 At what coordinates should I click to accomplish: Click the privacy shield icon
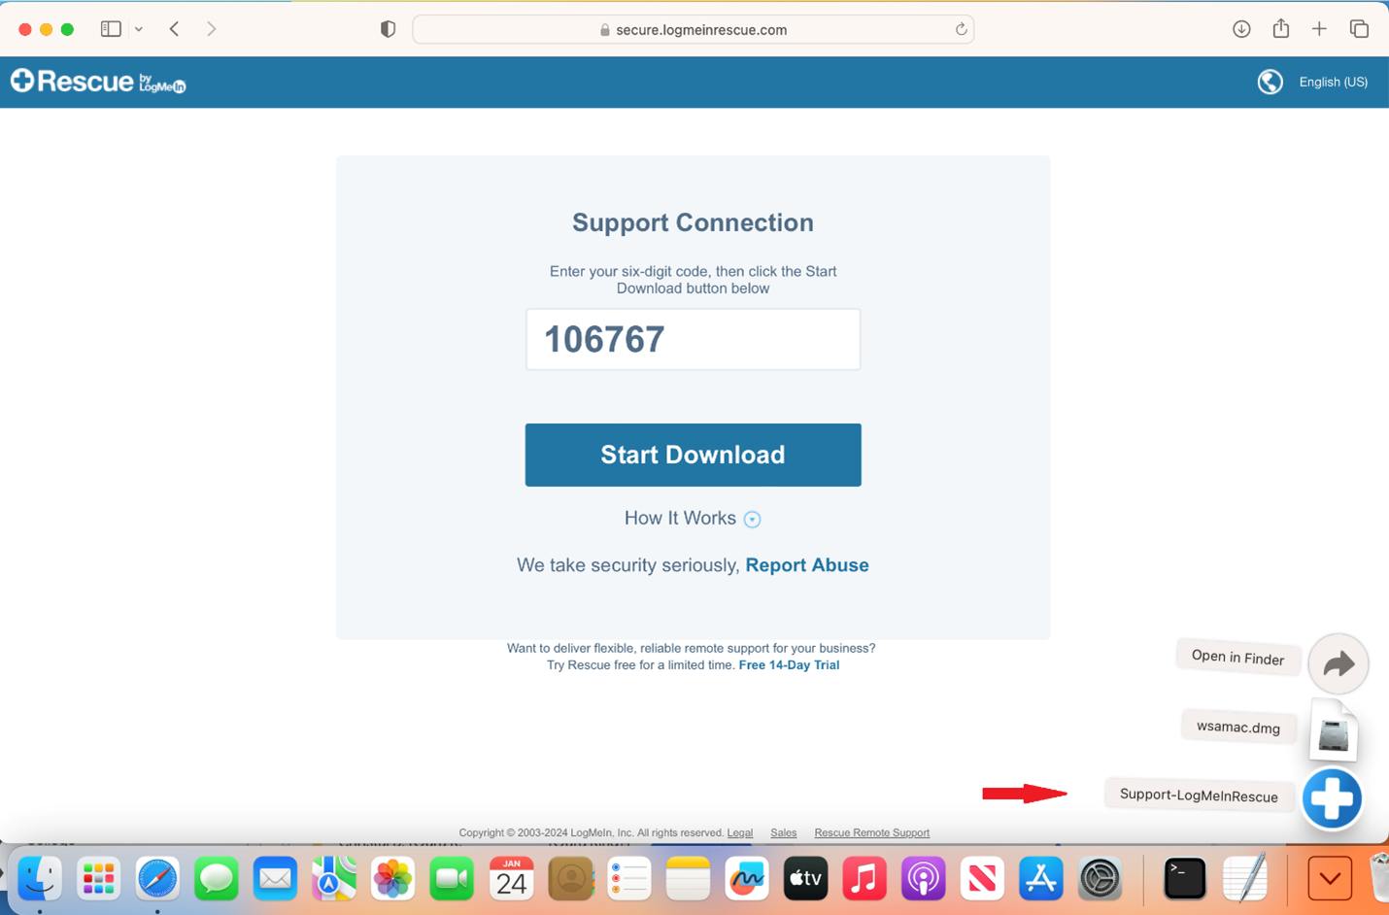pyautogui.click(x=388, y=29)
